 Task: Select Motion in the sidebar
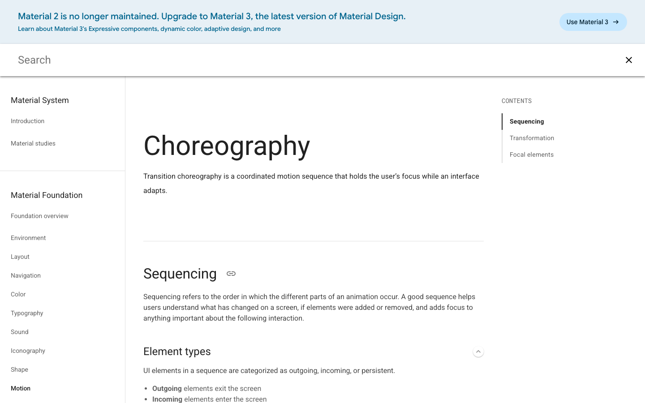tap(21, 388)
